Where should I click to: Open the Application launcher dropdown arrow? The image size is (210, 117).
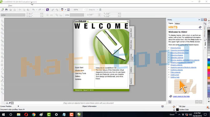click(65, 10)
